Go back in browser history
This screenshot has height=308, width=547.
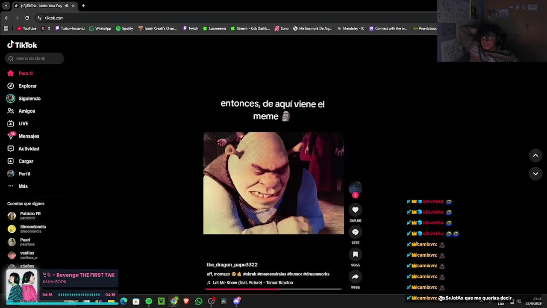tap(6, 18)
